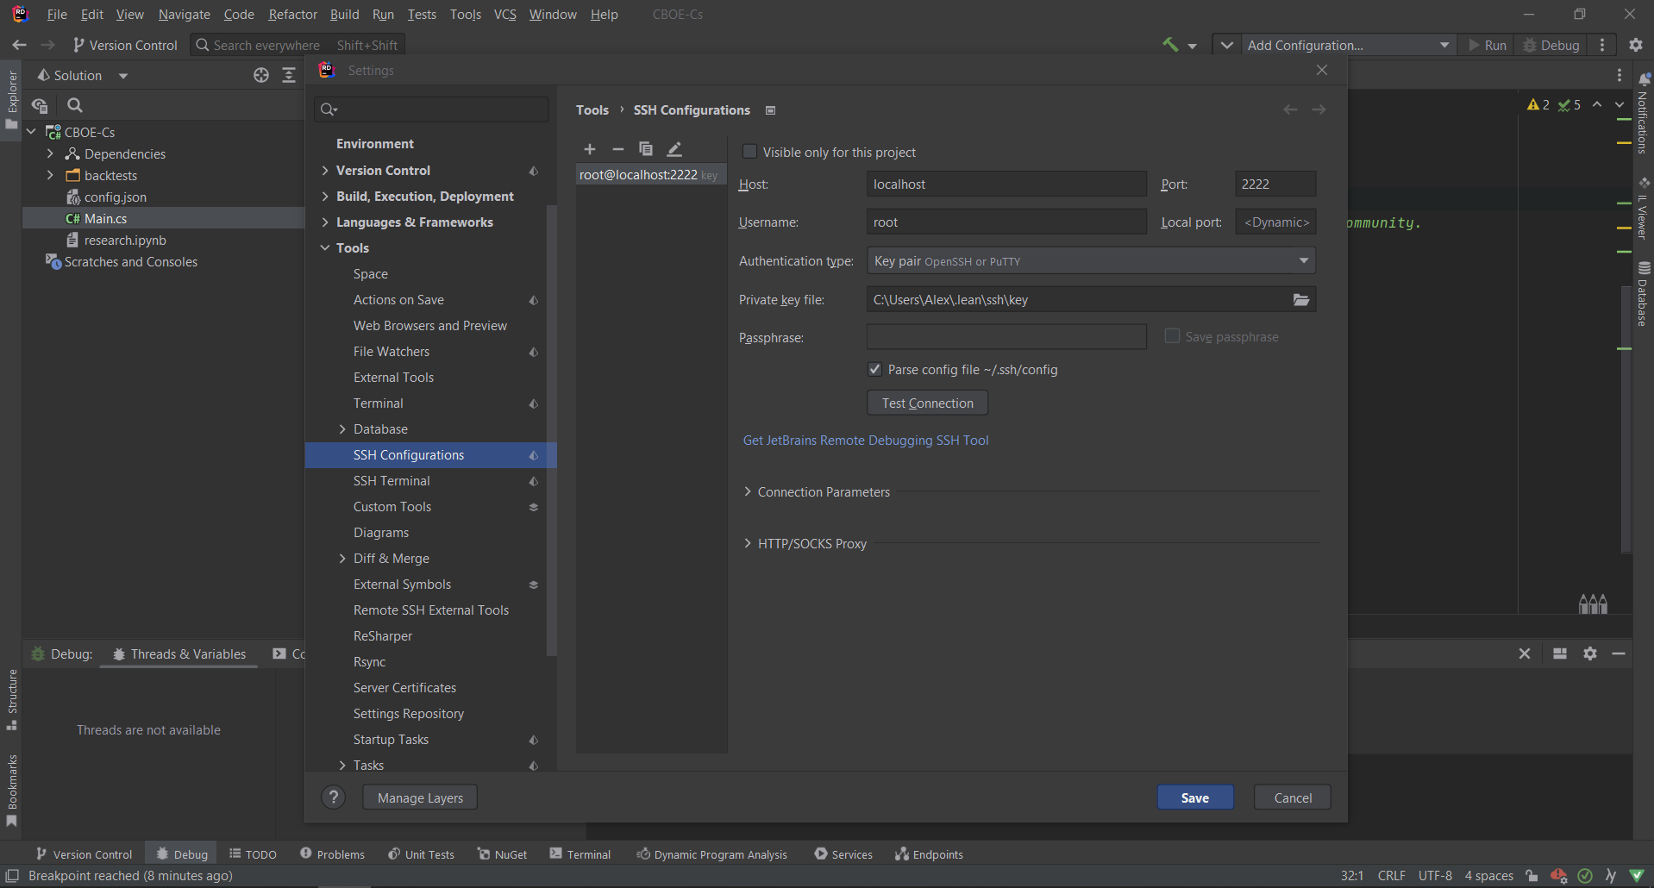Image resolution: width=1654 pixels, height=888 pixels.
Task: Browse for private key file folder icon
Action: [x=1300, y=300]
